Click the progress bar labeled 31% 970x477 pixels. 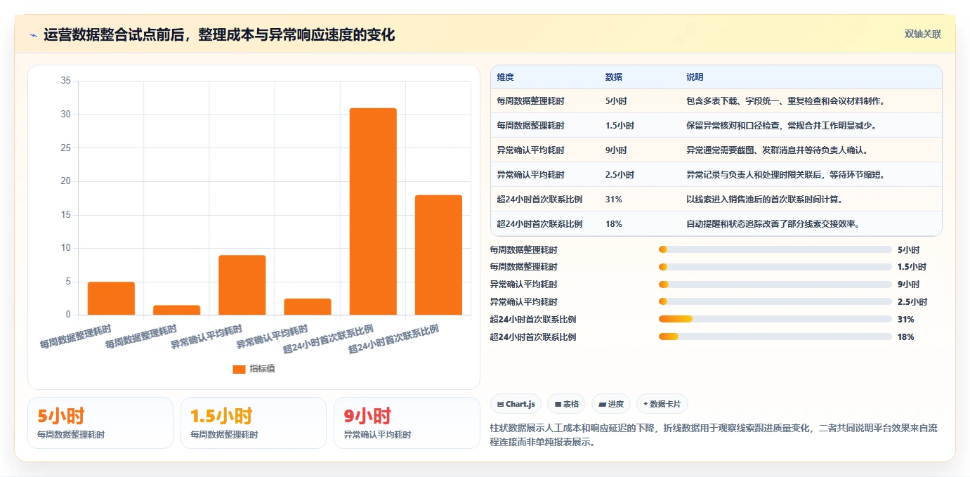coord(775,319)
